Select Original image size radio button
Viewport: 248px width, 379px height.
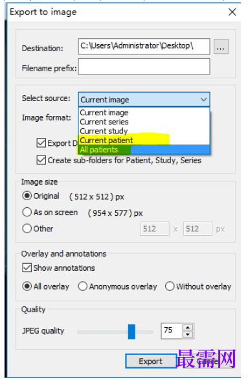click(27, 196)
